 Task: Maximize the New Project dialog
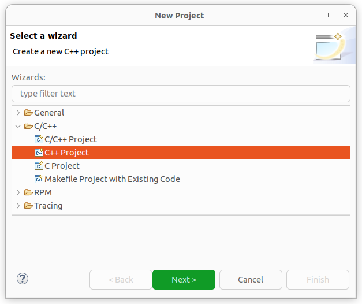328,16
